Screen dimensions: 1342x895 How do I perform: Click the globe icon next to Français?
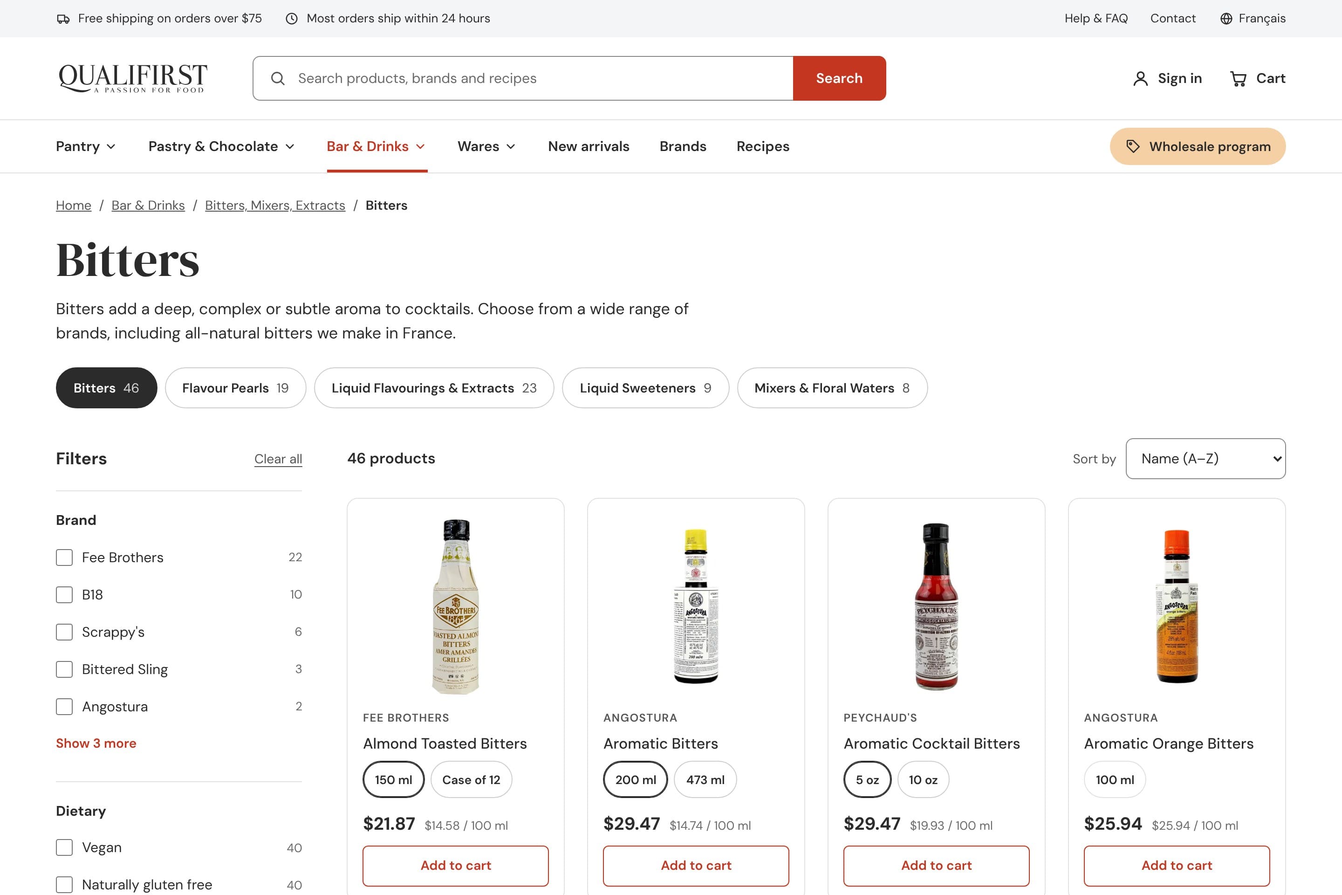[1226, 19]
